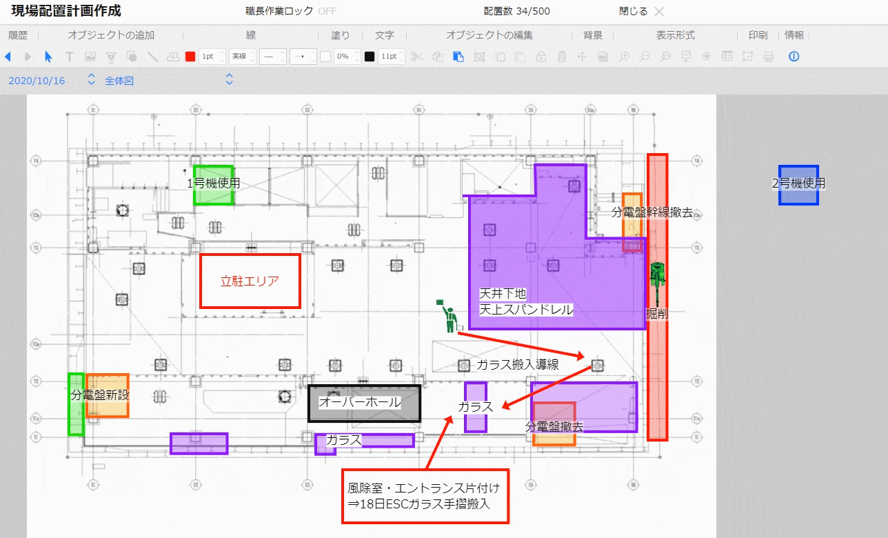Select the text tool in the toolbar
Image resolution: width=888 pixels, height=538 pixels.
click(69, 57)
